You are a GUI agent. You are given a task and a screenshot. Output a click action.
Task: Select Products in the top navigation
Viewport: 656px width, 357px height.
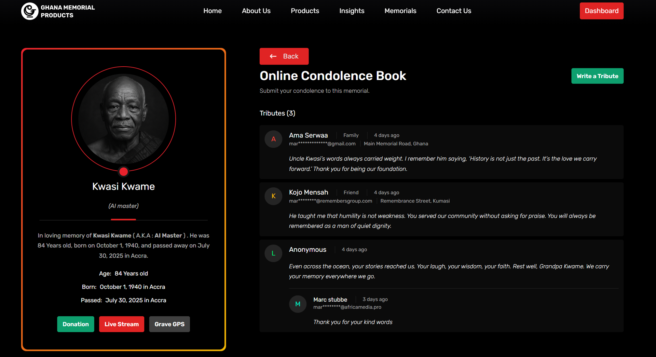(x=305, y=11)
